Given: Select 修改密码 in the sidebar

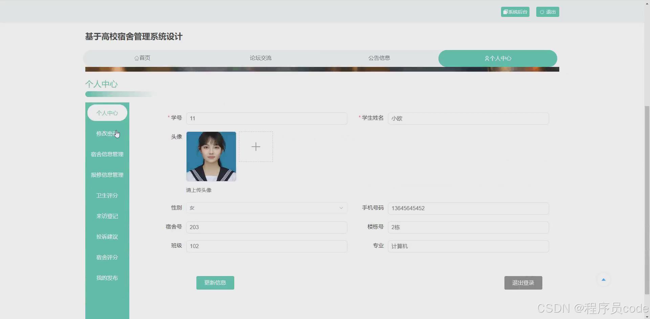Looking at the screenshot, I should coord(107,133).
